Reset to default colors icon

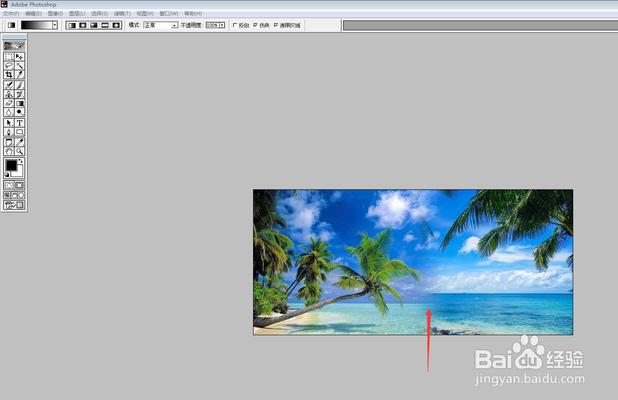pyautogui.click(x=6, y=175)
